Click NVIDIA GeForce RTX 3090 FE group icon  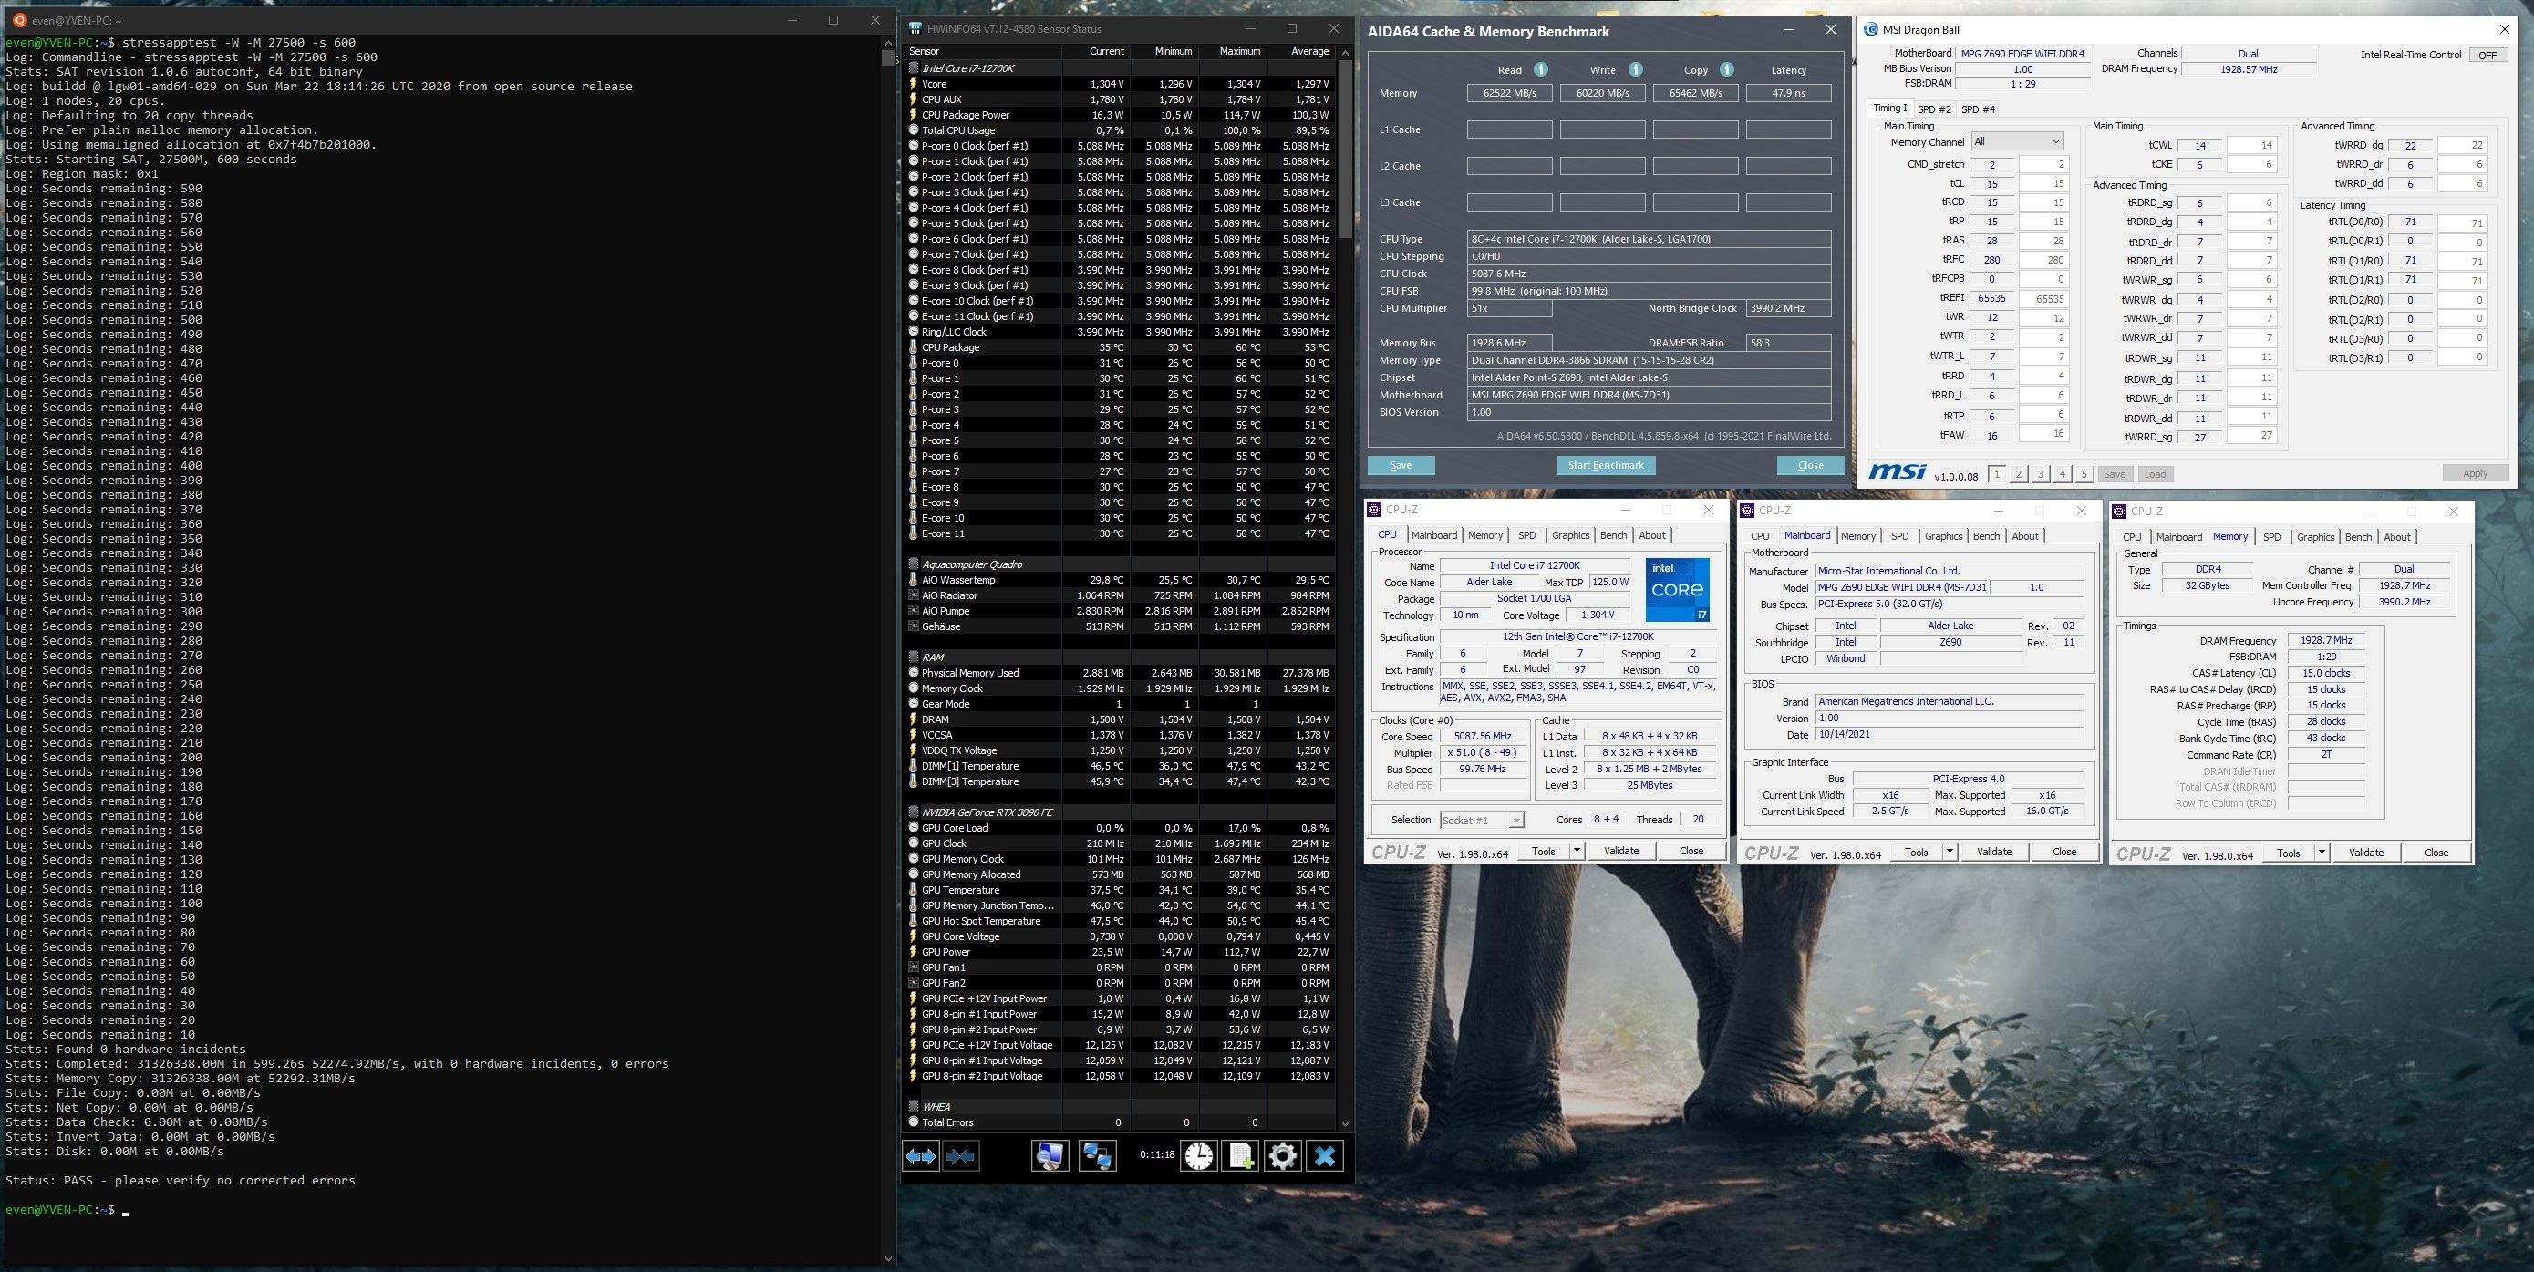click(913, 812)
